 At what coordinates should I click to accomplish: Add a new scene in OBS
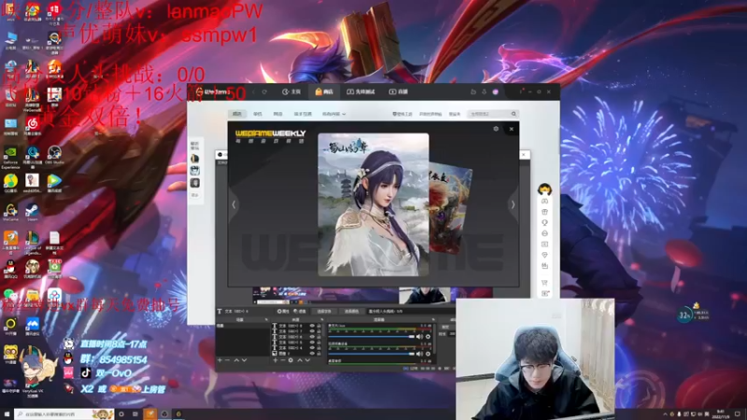(x=219, y=360)
